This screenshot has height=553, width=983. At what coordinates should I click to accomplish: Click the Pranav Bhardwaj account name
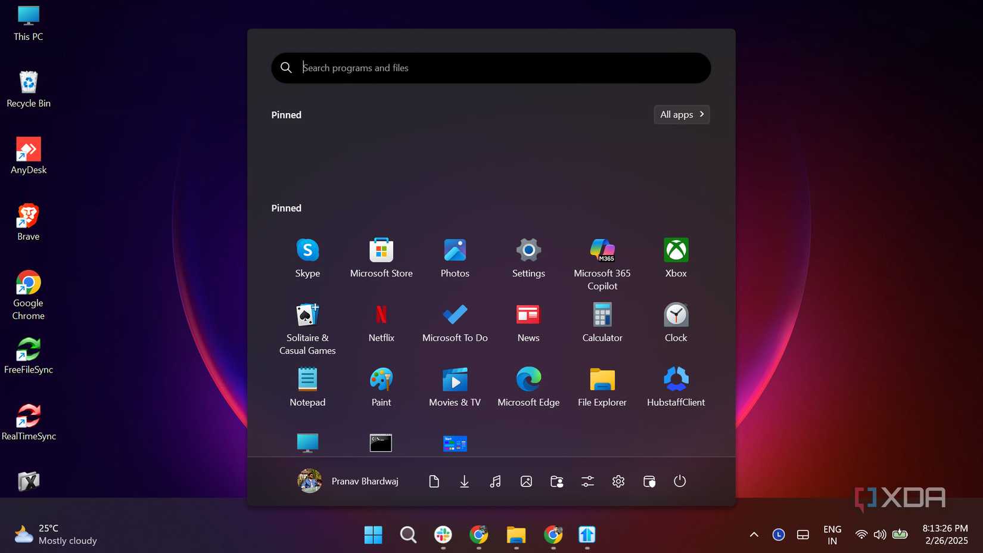click(x=365, y=481)
